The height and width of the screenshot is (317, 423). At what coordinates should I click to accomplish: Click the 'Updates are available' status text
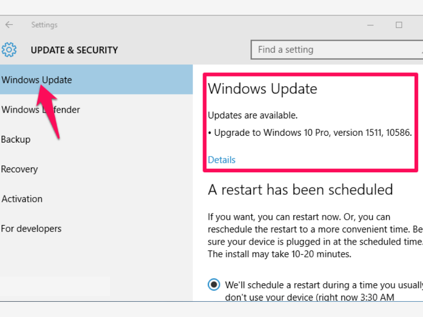253,115
